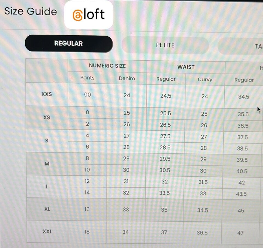Select the XL size row label
Screen dimensions: 263x248
[x=47, y=209]
